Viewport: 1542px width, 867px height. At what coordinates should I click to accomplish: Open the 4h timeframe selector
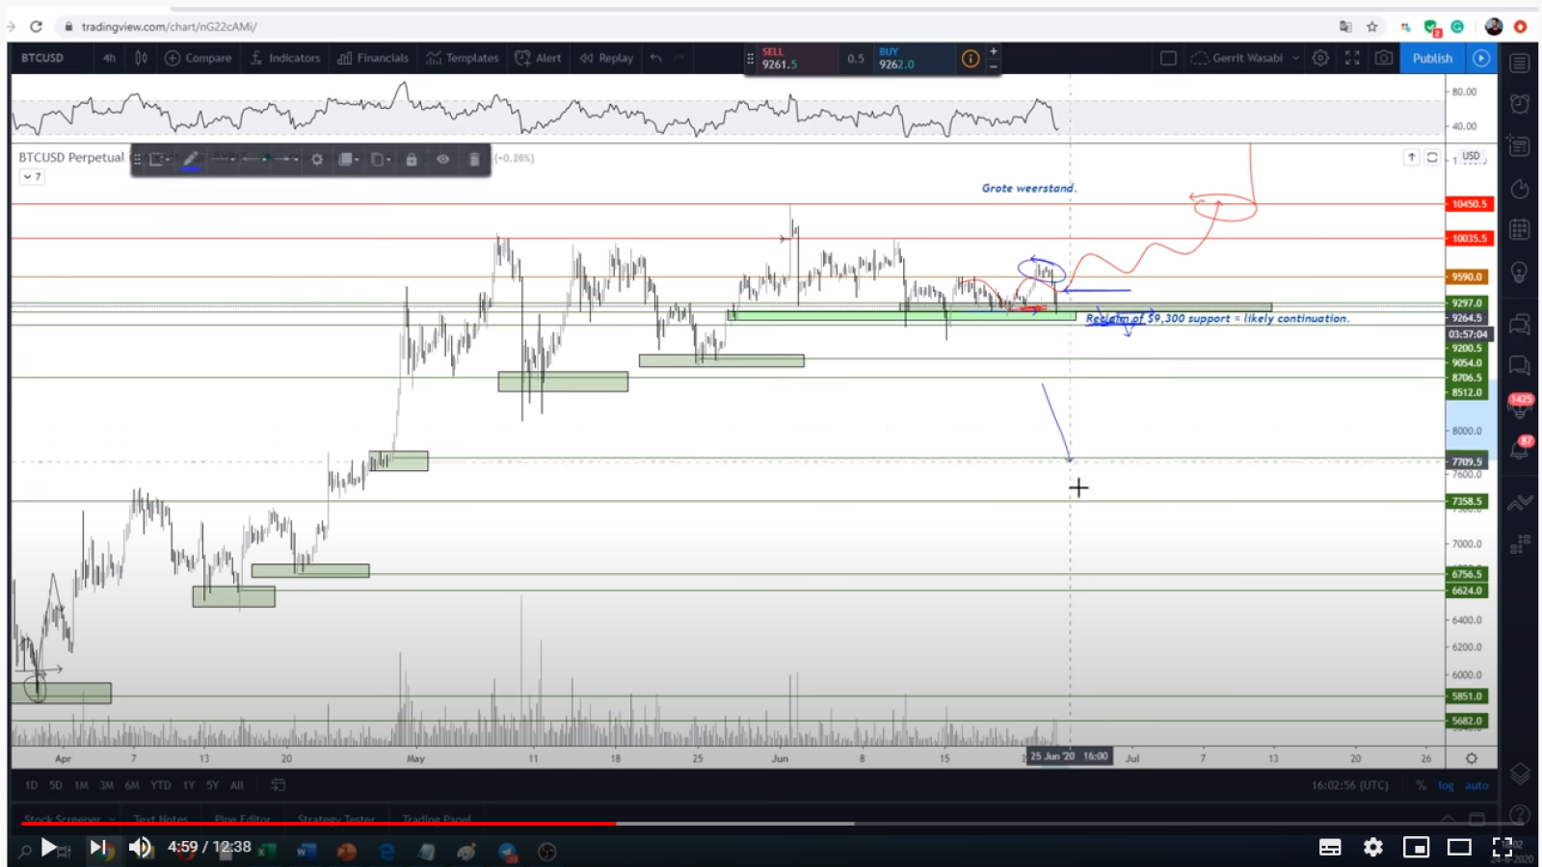pyautogui.click(x=109, y=58)
